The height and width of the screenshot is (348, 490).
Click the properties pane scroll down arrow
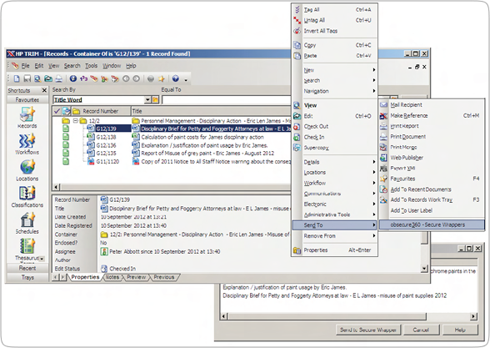point(424,269)
